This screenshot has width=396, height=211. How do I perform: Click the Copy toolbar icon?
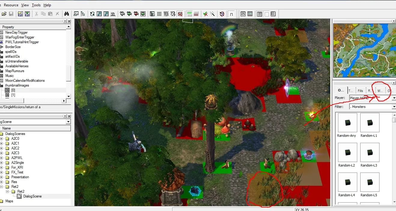[43, 14]
